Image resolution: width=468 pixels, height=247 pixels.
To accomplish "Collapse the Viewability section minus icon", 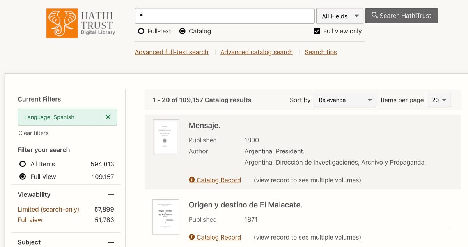I will (111, 194).
